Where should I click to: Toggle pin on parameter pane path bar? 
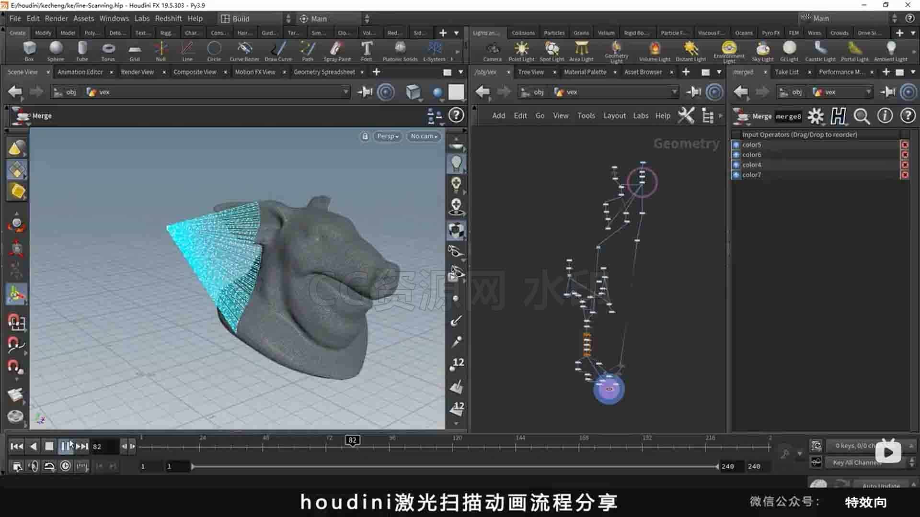point(888,91)
